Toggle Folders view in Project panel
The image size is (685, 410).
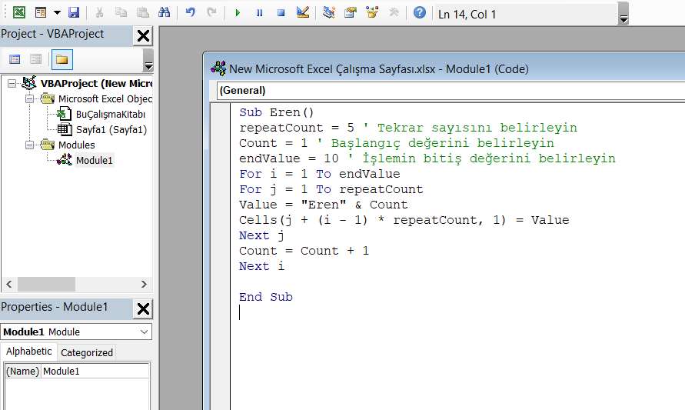pos(62,59)
